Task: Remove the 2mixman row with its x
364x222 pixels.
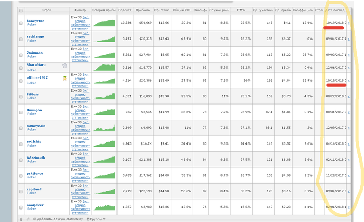Action: (x=349, y=55)
